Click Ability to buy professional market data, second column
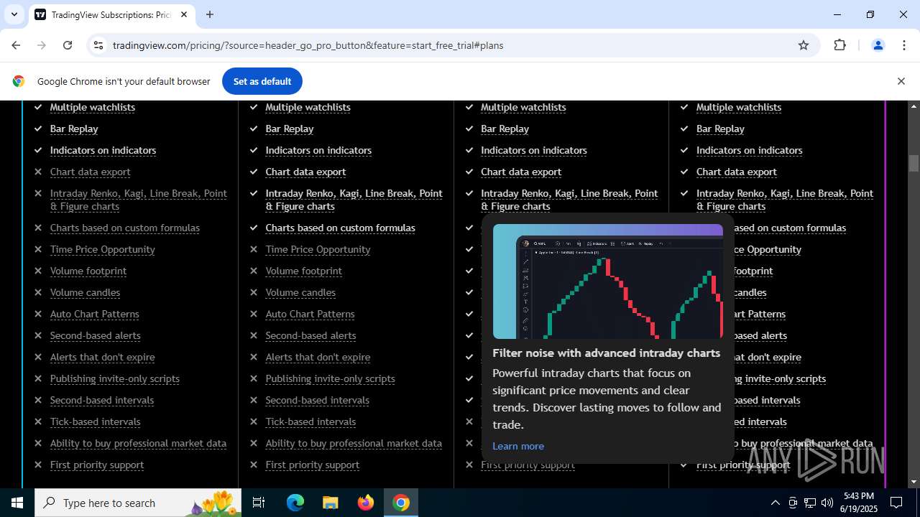The image size is (920, 517). pyautogui.click(x=354, y=443)
